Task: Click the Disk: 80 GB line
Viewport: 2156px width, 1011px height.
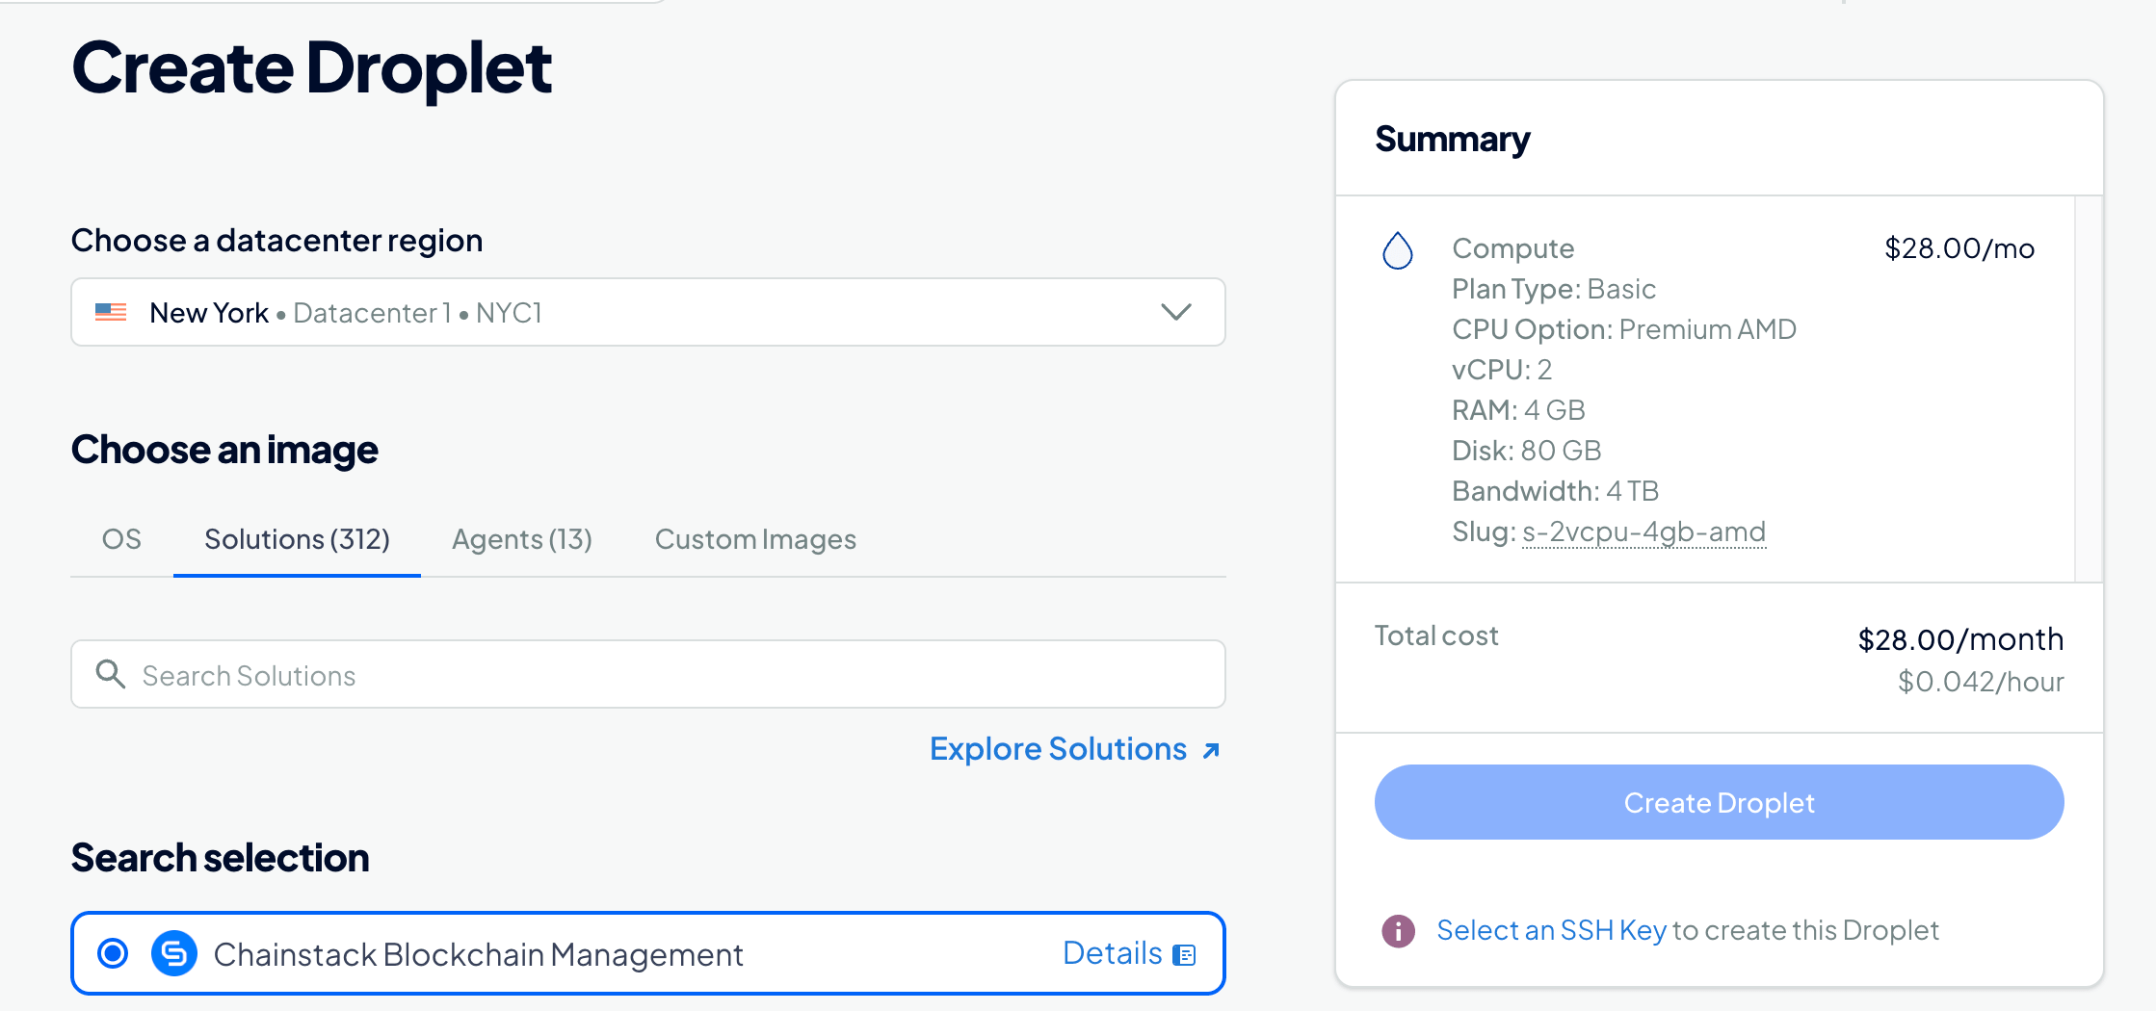Action: click(x=1527, y=451)
